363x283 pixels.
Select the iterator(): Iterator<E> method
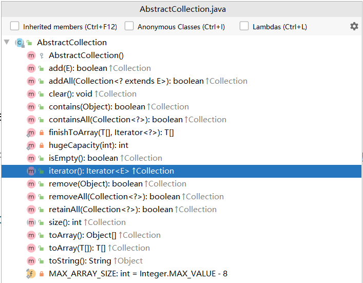click(x=181, y=171)
